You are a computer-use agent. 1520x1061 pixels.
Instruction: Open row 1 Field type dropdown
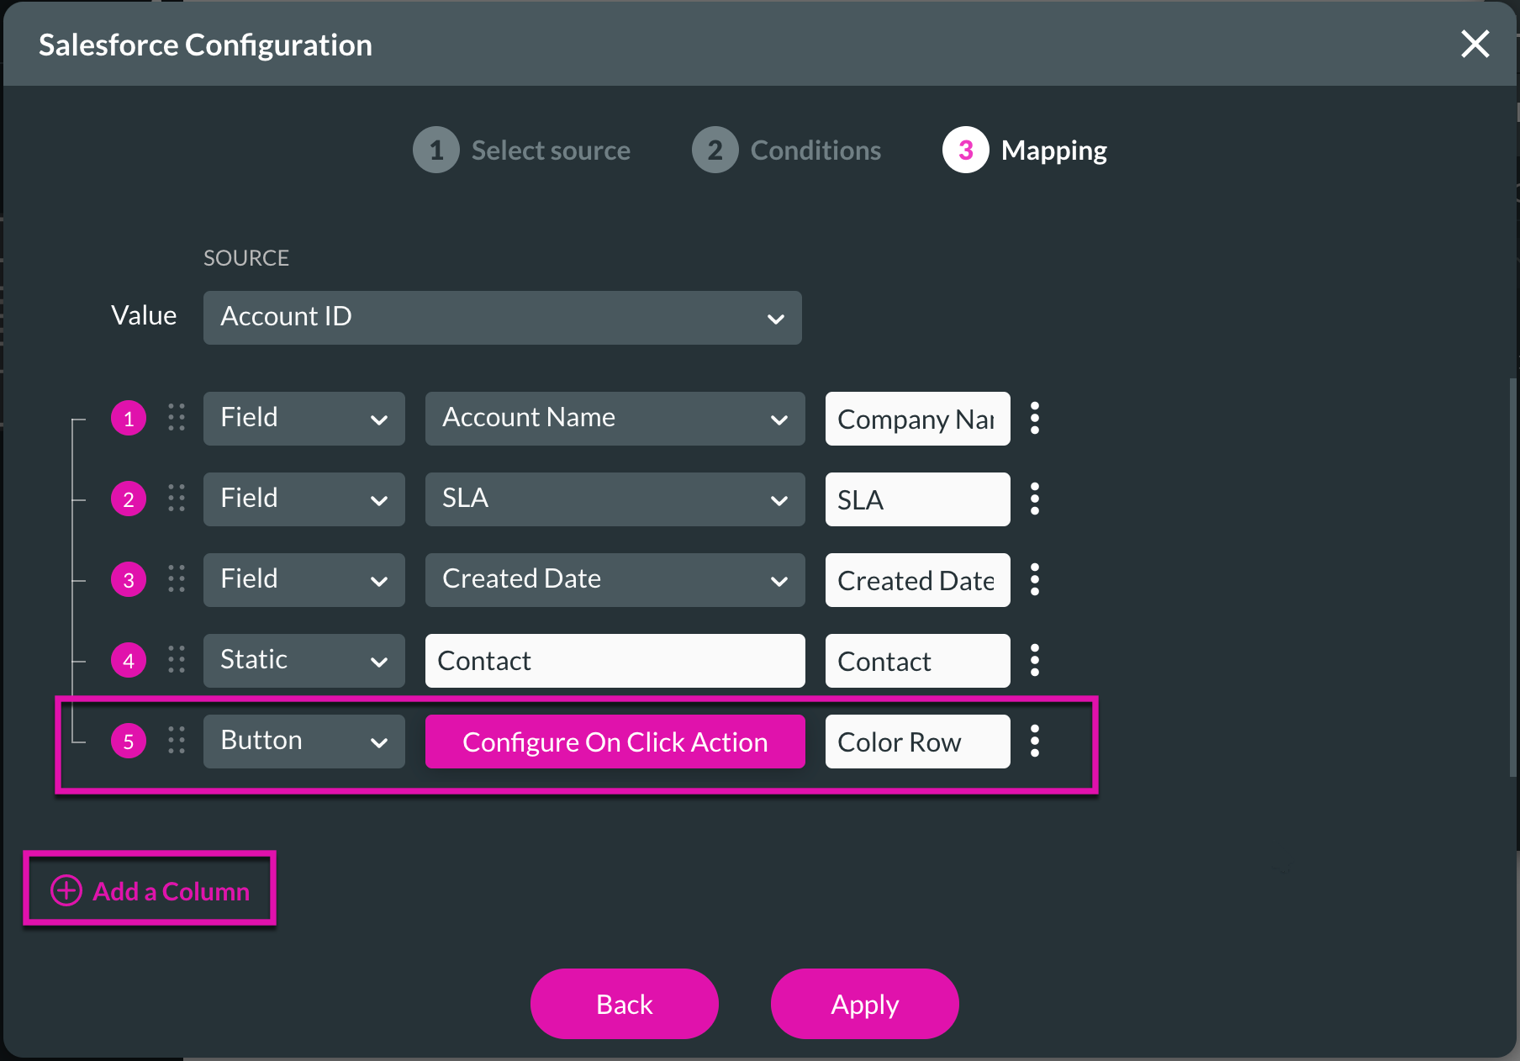[303, 419]
